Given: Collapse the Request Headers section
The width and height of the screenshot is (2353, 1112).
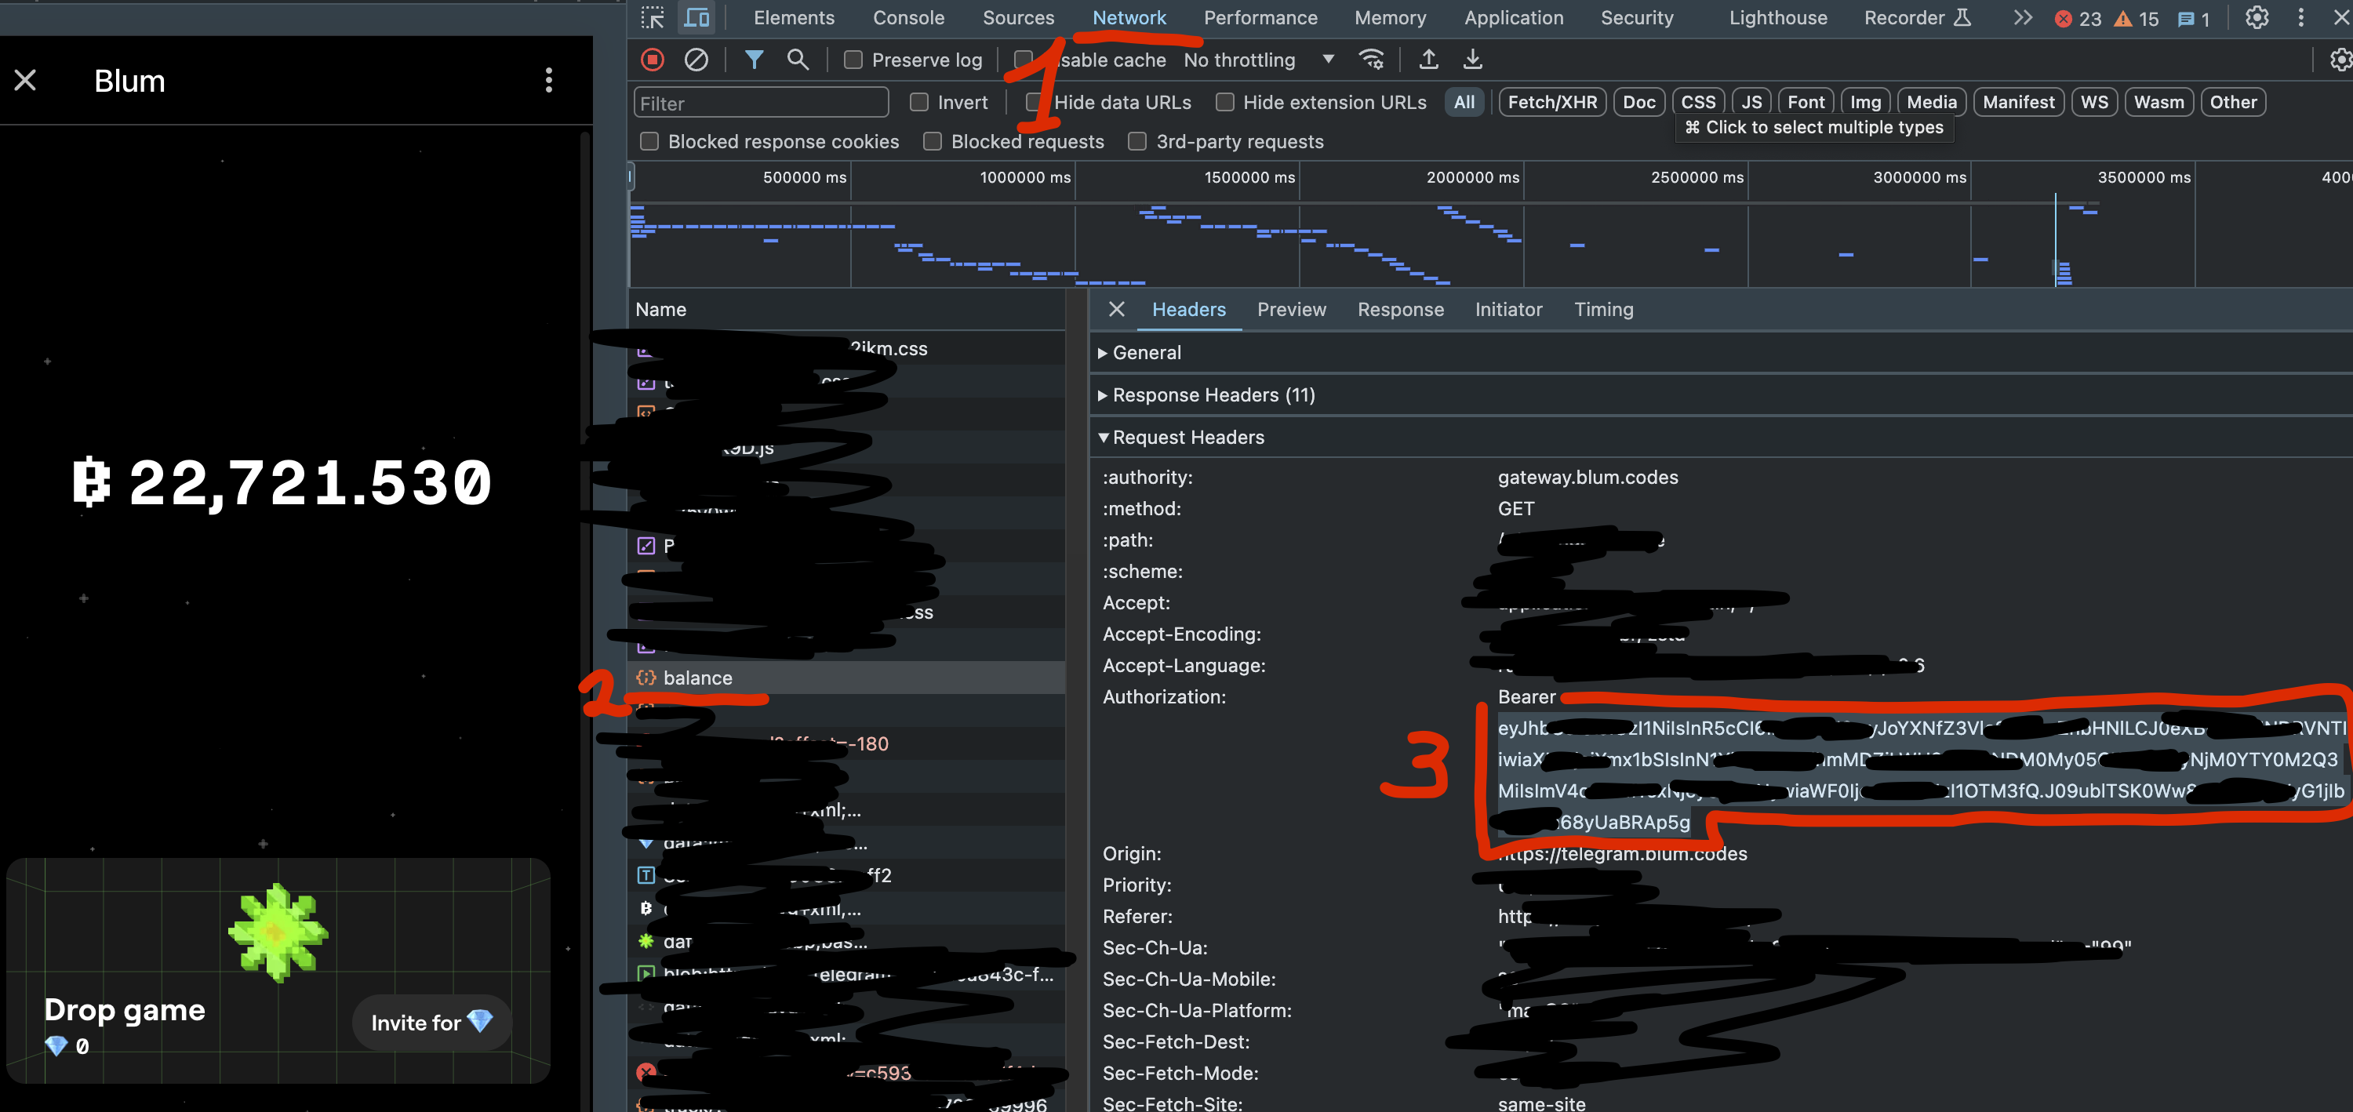Looking at the screenshot, I should coord(1180,438).
